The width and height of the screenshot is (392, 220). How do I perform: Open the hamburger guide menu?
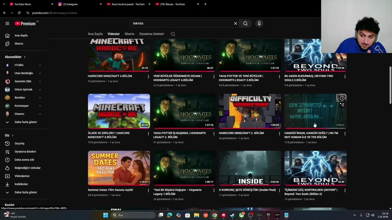coord(7,24)
